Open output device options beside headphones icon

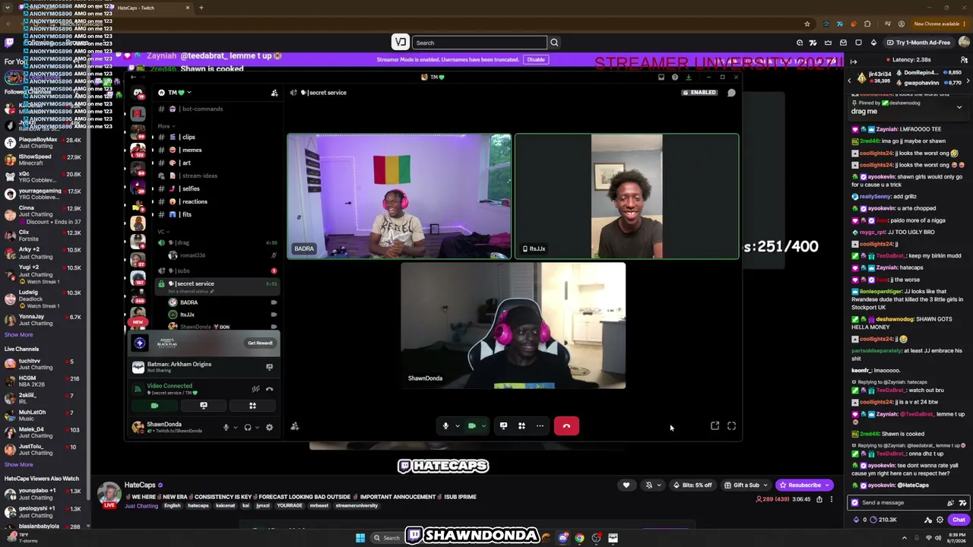tap(257, 428)
